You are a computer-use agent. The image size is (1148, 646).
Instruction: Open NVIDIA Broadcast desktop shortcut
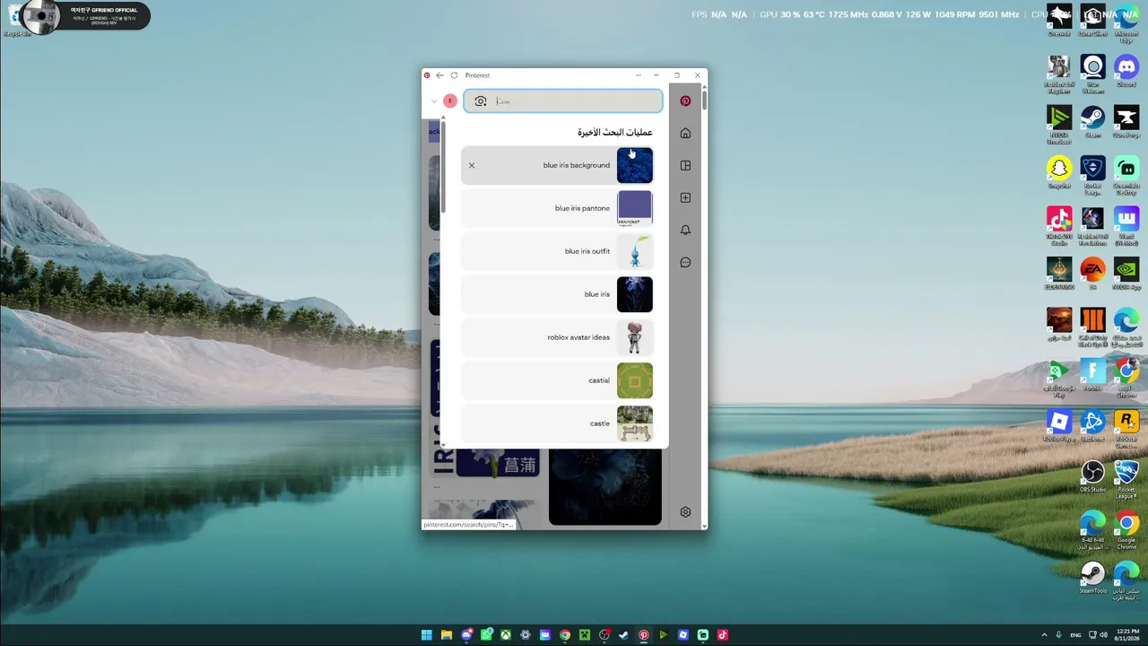[1059, 124]
